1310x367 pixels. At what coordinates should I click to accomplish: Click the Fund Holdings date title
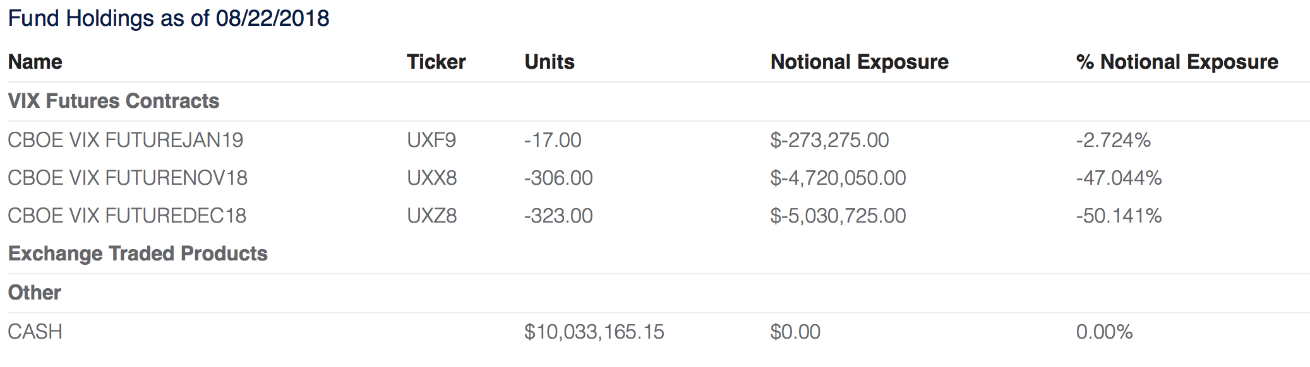pos(169,18)
